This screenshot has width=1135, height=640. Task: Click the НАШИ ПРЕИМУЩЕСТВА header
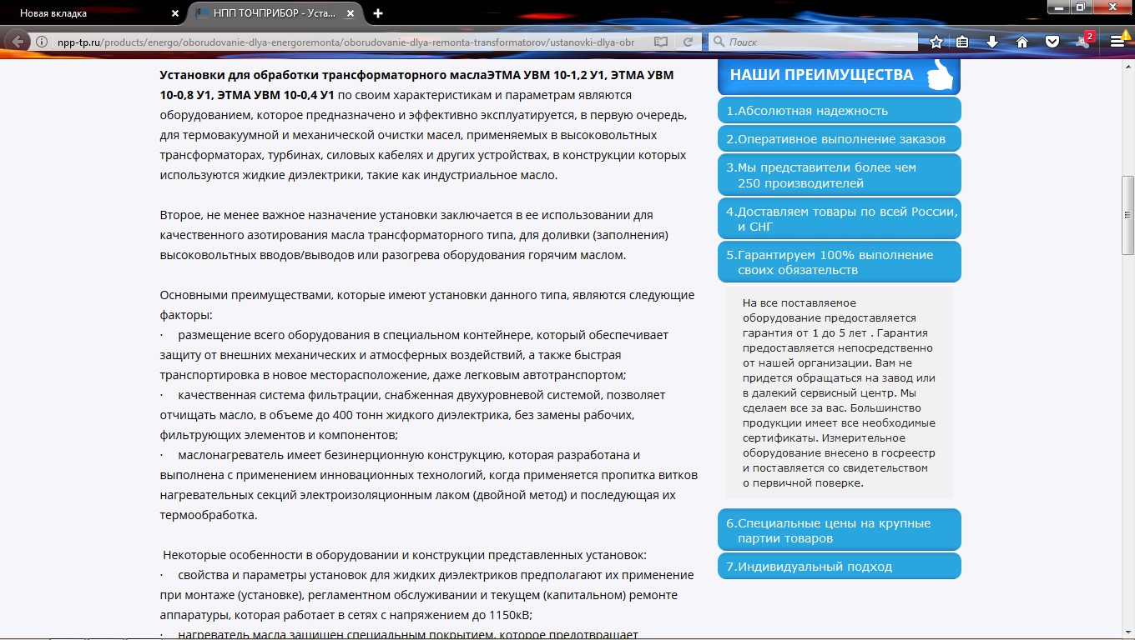839,75
